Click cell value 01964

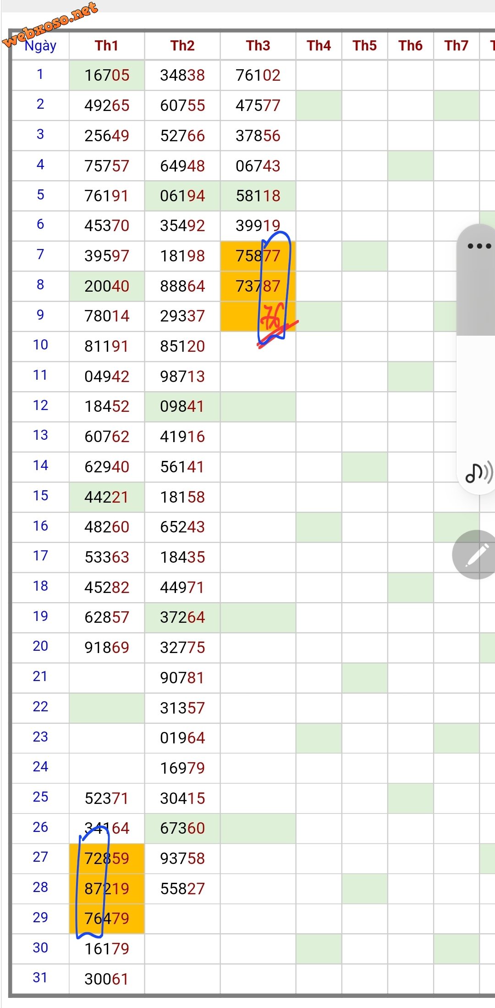tap(182, 738)
